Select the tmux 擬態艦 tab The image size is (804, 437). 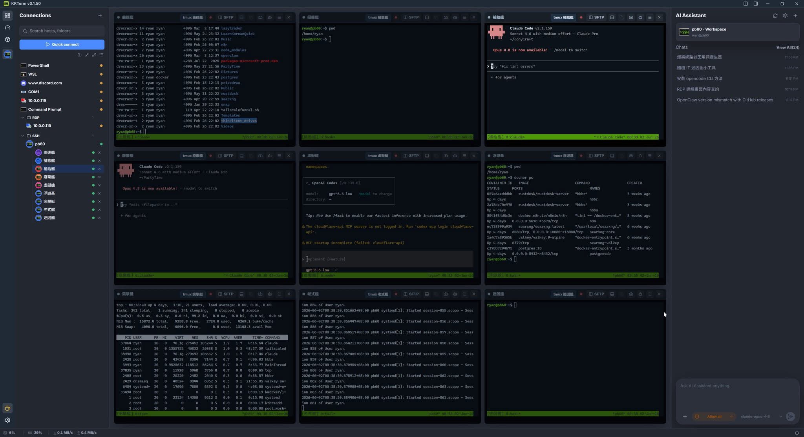pos(378,17)
